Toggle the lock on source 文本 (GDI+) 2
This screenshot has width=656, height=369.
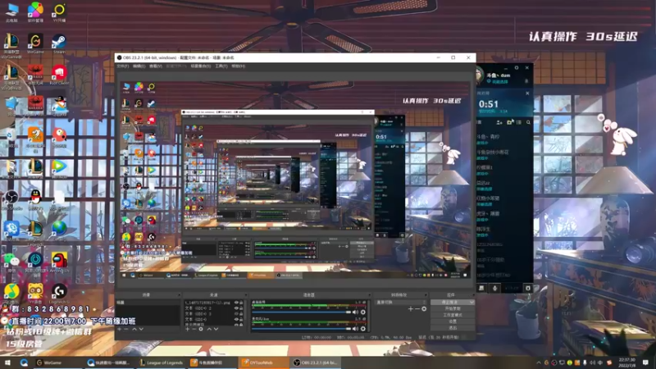pyautogui.click(x=241, y=308)
